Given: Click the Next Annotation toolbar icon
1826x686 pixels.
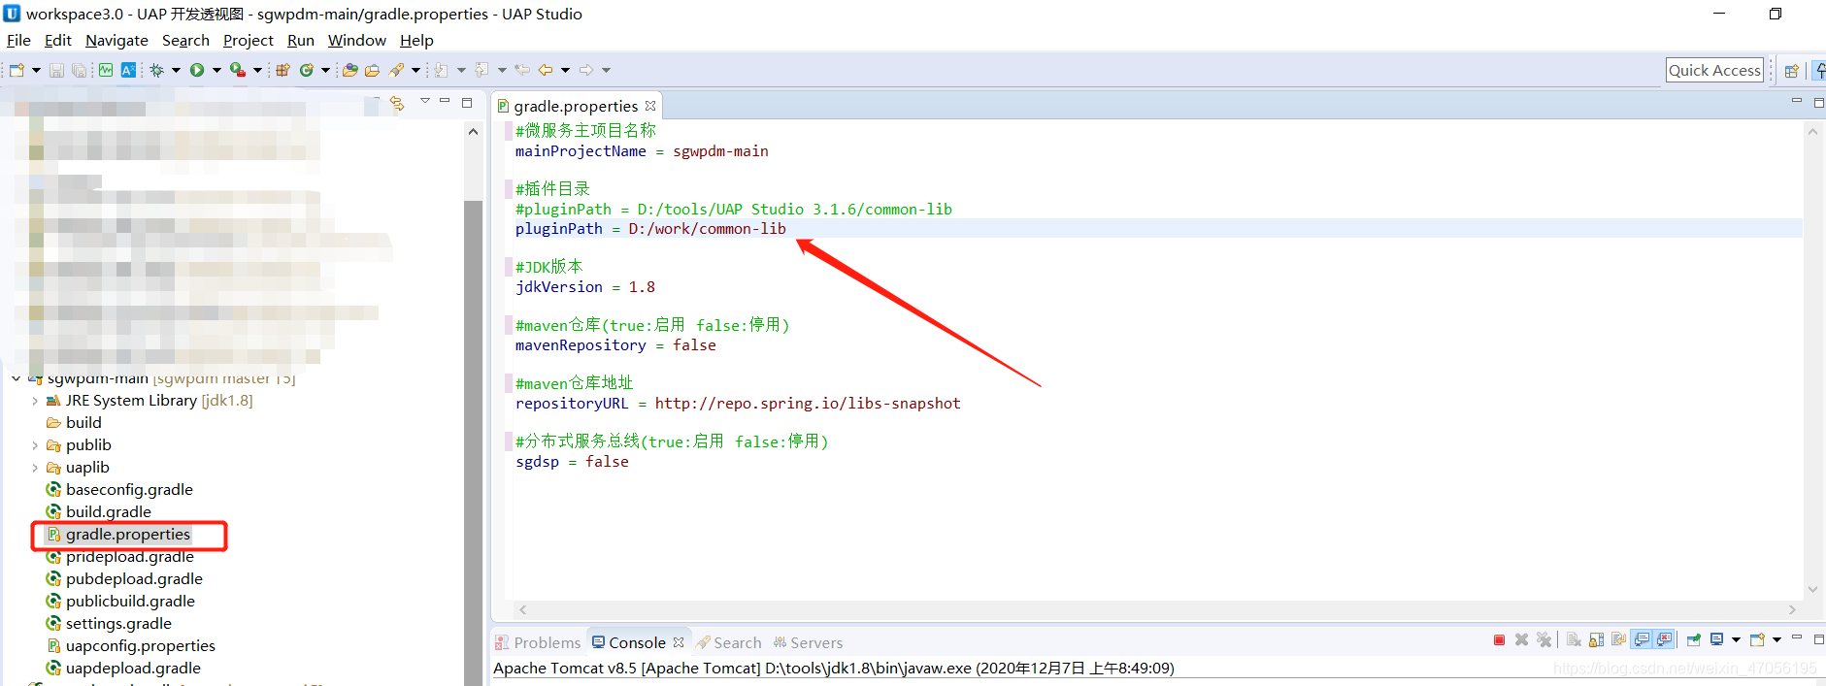Looking at the screenshot, I should click(x=441, y=70).
